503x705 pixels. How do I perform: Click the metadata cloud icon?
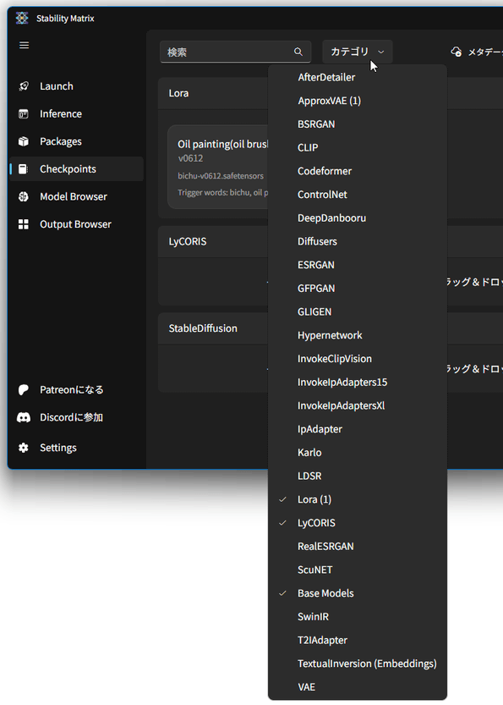click(x=457, y=52)
